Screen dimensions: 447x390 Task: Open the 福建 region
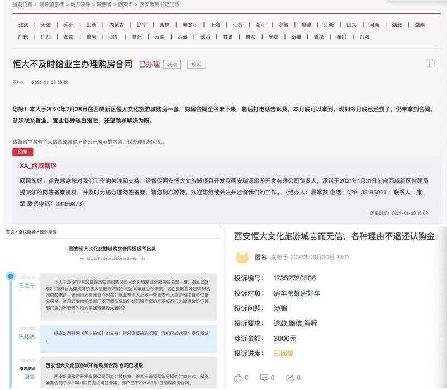tap(306, 25)
